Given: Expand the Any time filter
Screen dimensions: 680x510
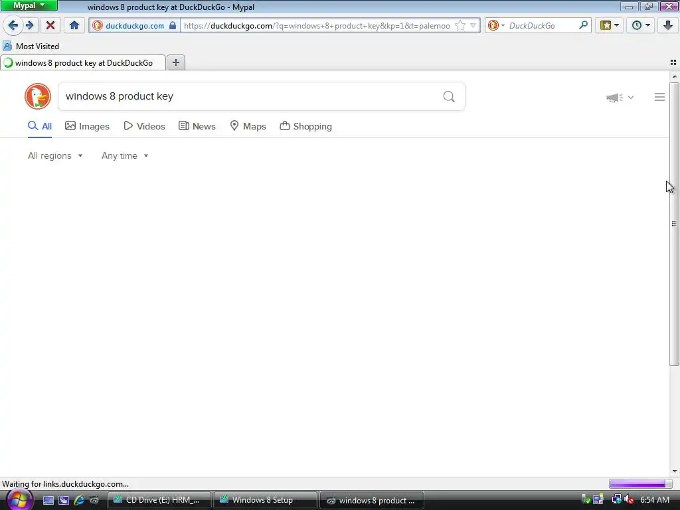Looking at the screenshot, I should point(125,155).
